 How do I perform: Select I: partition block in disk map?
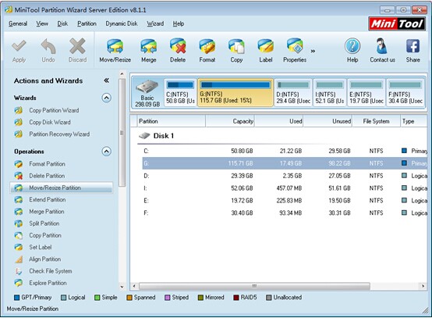pos(330,93)
